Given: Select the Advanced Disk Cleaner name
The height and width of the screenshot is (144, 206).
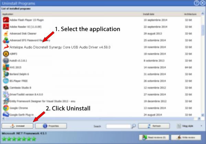Looking at the screenshot, I should point(23,34).
